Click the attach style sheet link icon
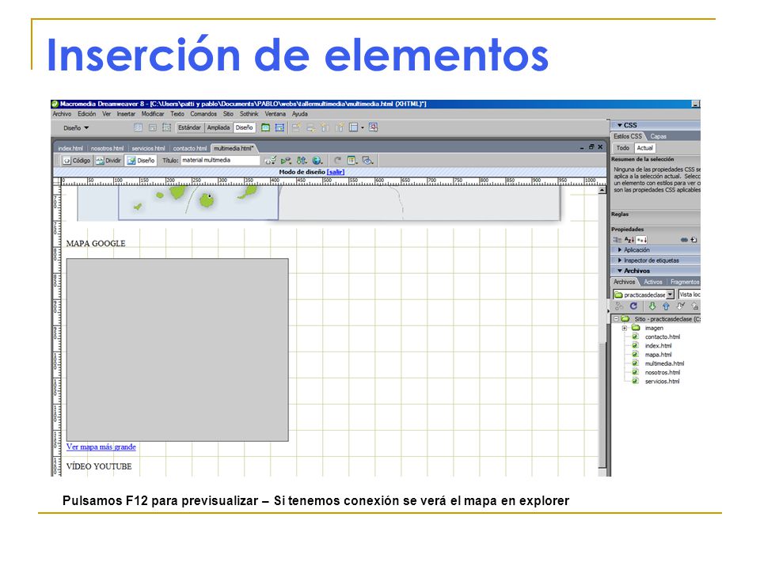The width and height of the screenshot is (760, 570). 684,239
